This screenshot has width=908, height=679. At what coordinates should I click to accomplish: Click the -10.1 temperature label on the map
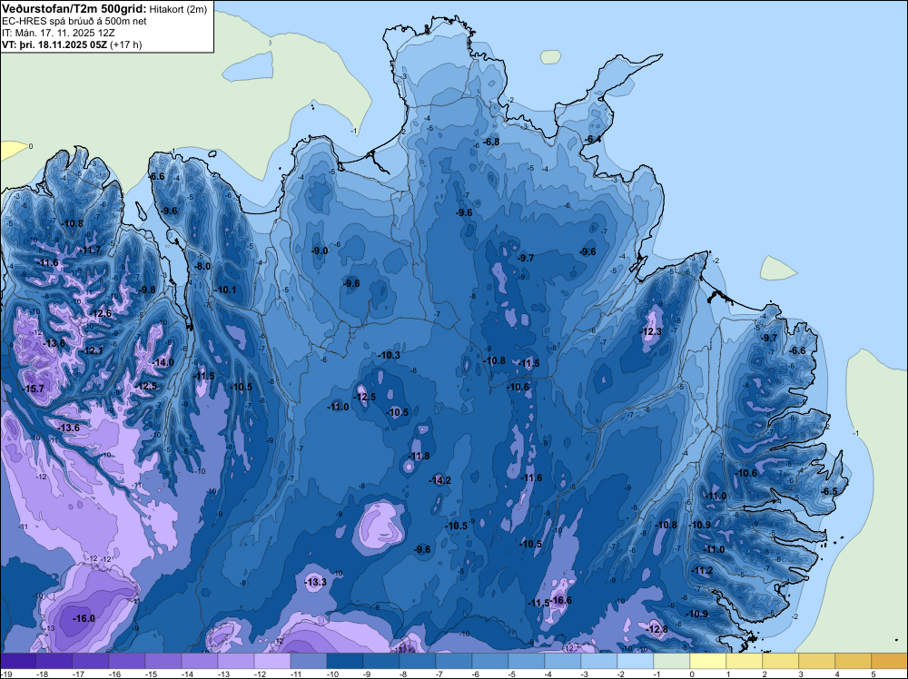click(225, 290)
